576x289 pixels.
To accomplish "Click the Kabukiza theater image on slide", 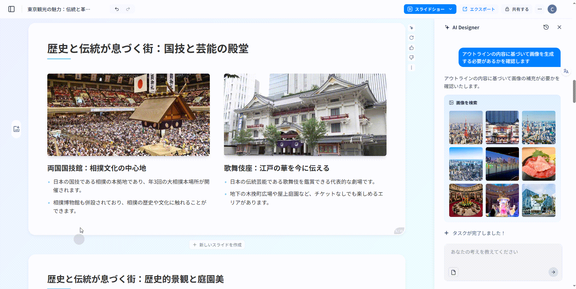I will pos(305,115).
